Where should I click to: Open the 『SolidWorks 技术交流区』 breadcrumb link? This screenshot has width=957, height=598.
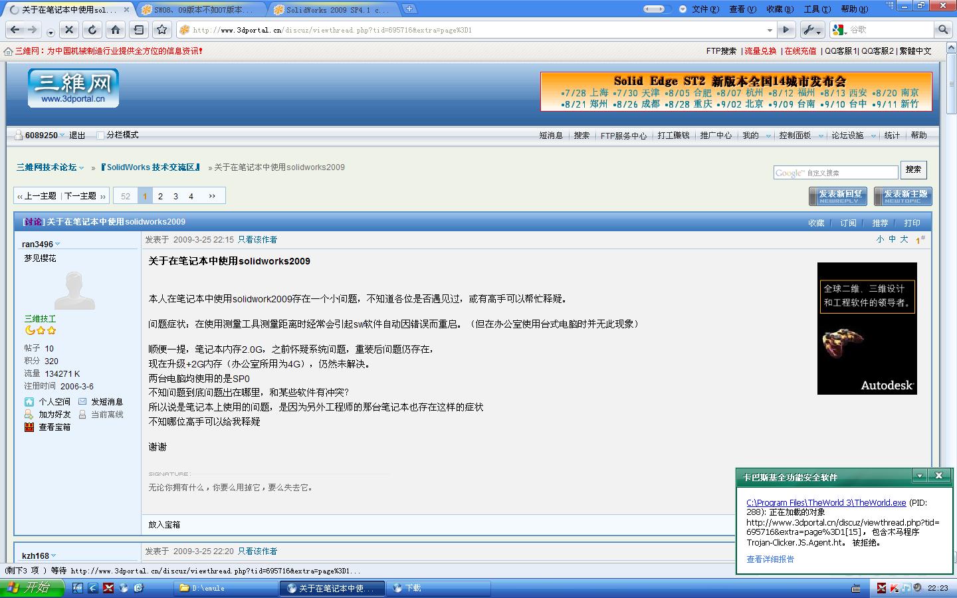point(151,167)
